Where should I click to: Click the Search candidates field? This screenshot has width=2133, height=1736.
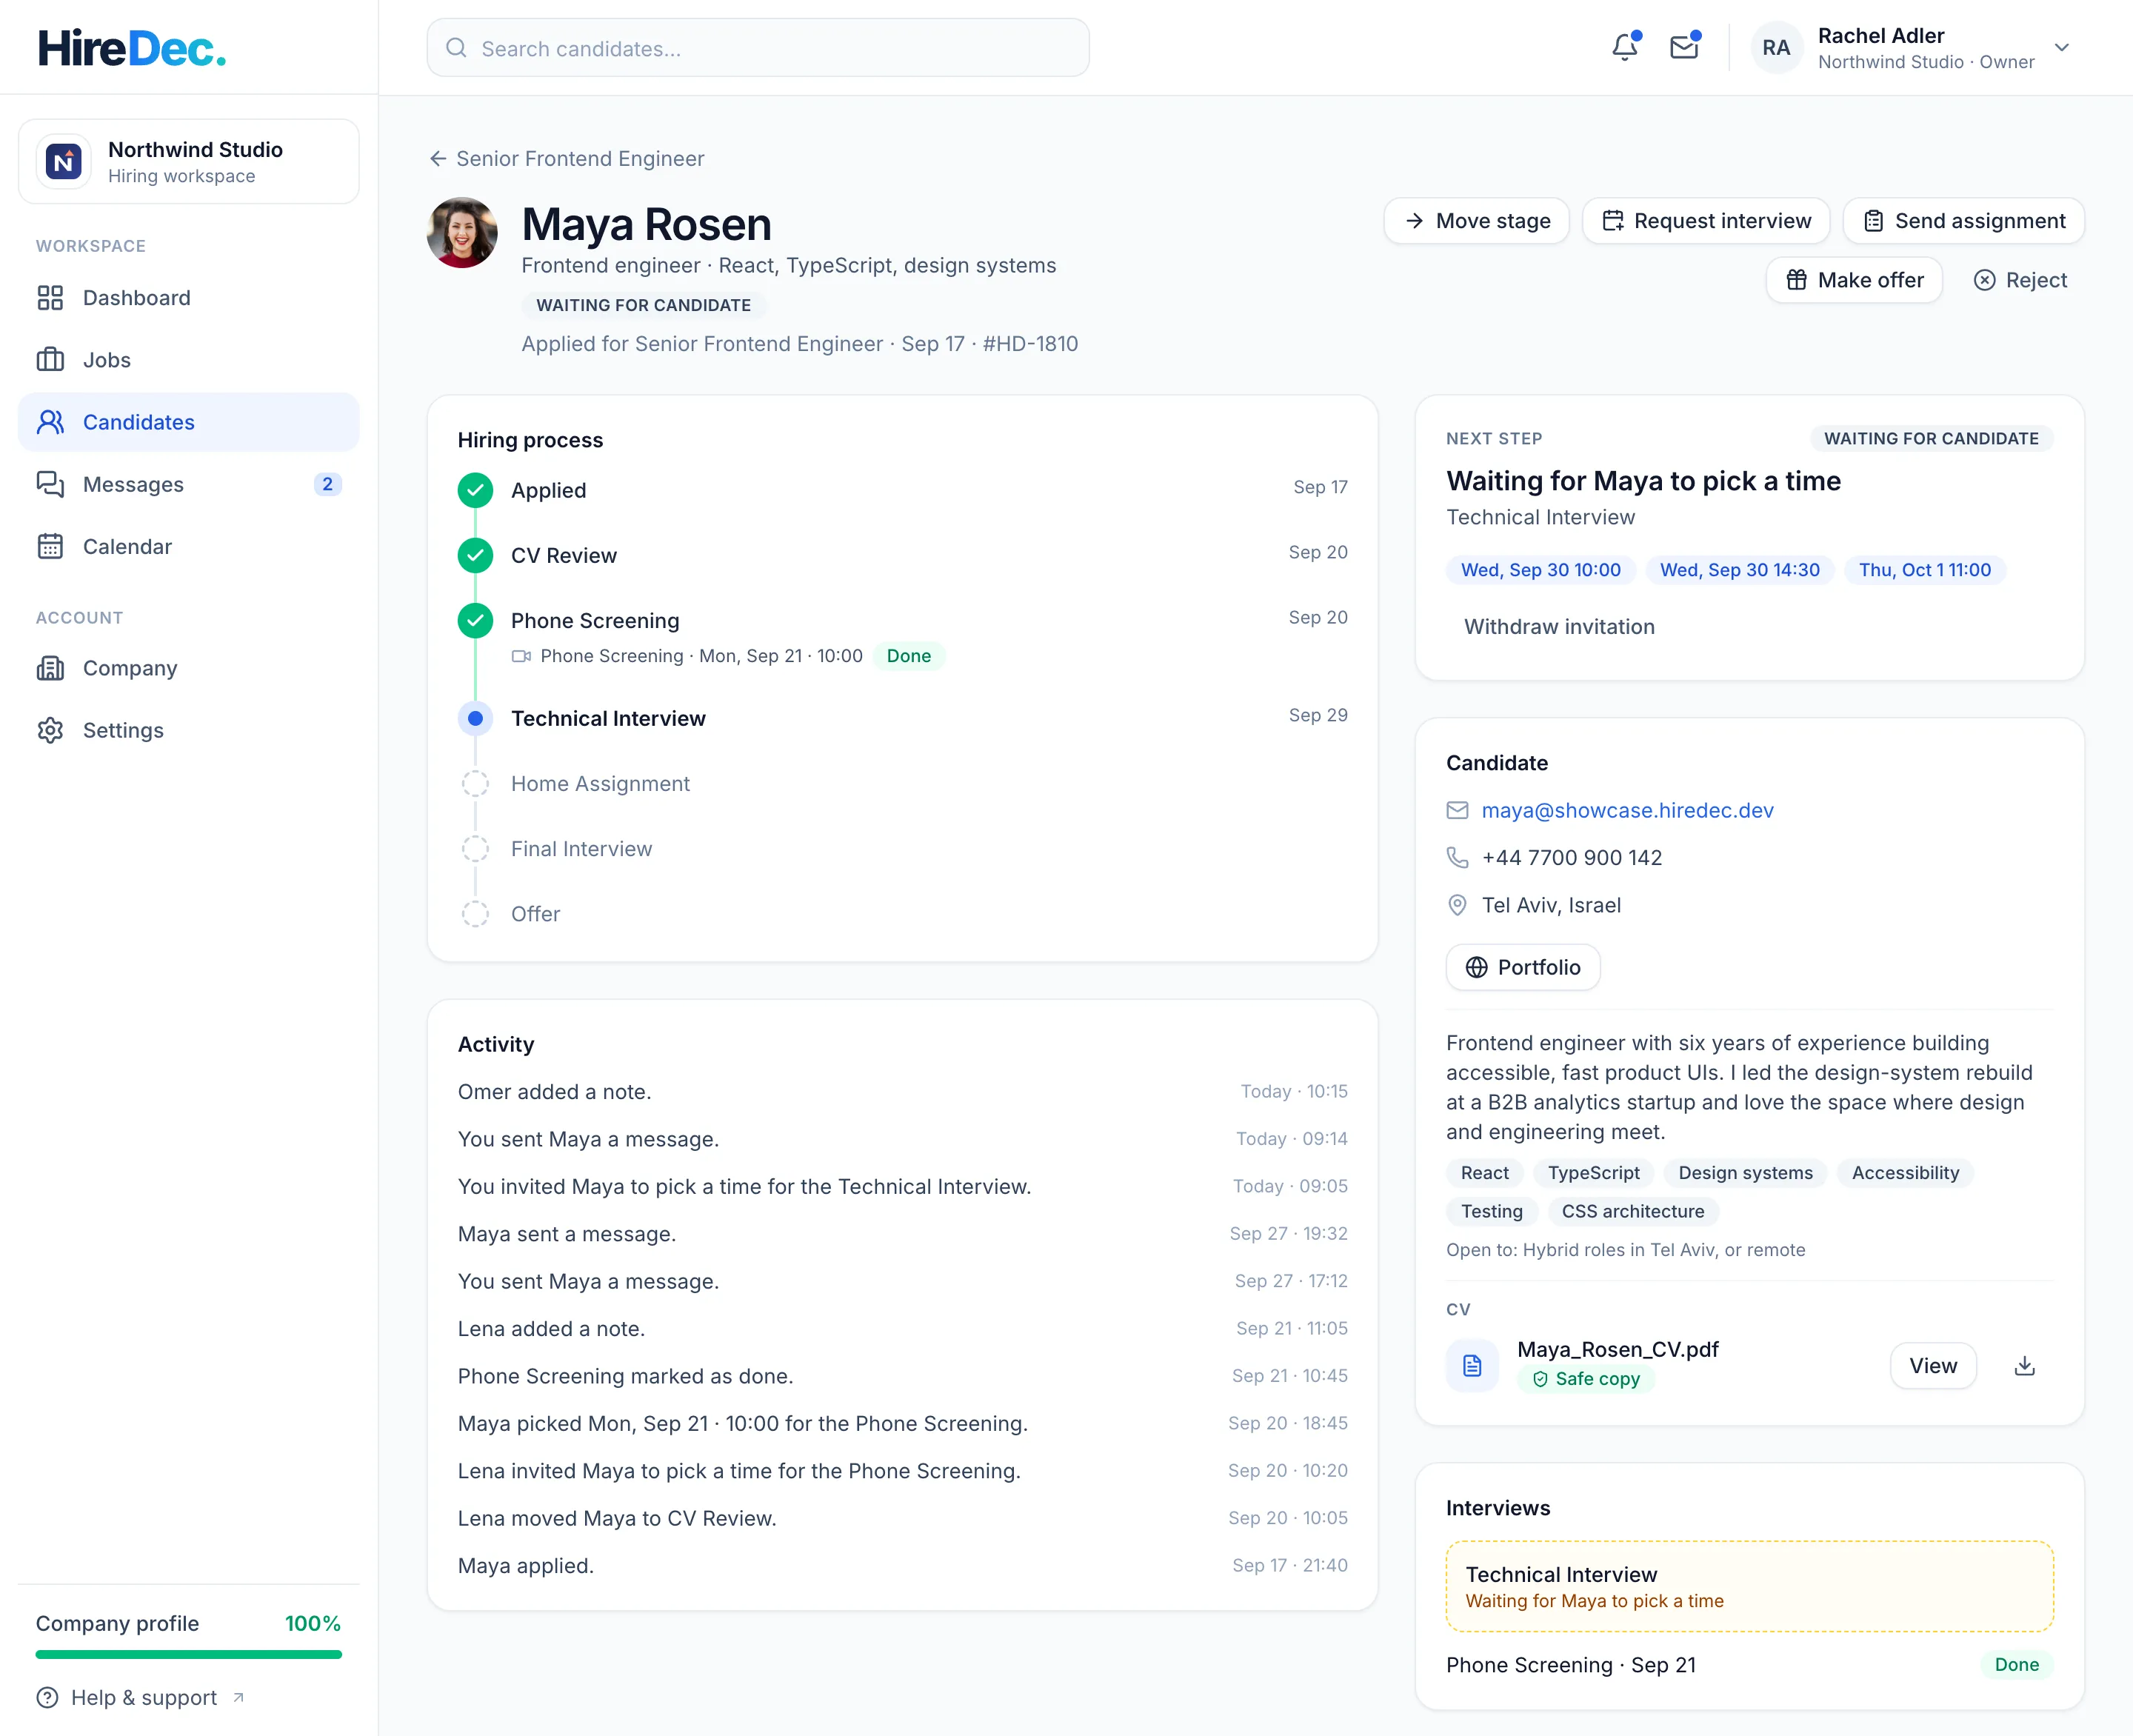pyautogui.click(x=758, y=48)
